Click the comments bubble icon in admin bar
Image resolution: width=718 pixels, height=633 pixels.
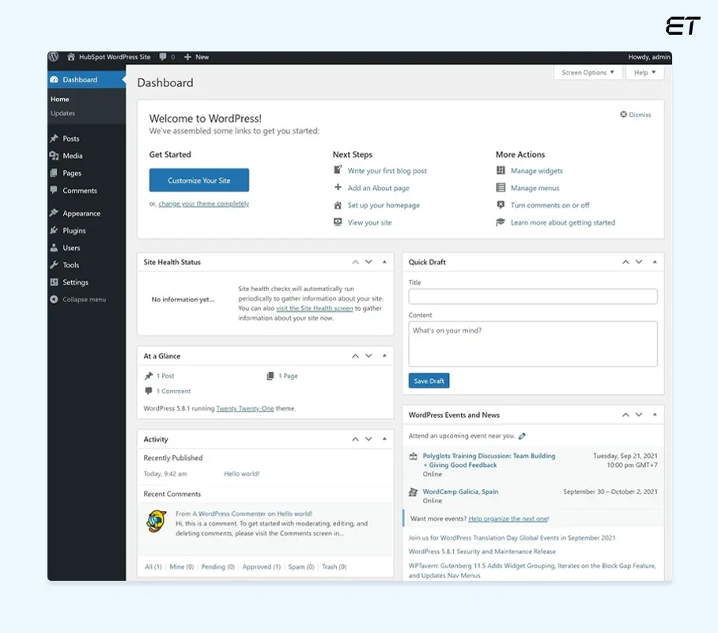pos(163,57)
